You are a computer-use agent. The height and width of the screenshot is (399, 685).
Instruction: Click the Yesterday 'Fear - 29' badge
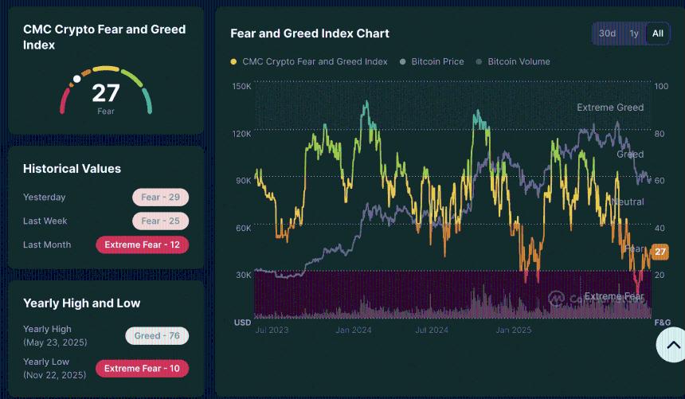coord(160,198)
